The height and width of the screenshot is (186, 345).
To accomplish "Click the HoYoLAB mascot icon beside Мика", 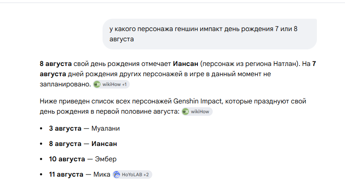I will coord(117,175).
